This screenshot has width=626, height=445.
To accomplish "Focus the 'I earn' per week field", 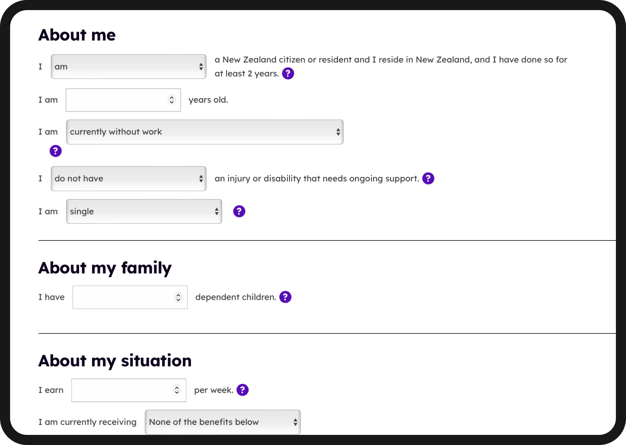I will coord(122,390).
